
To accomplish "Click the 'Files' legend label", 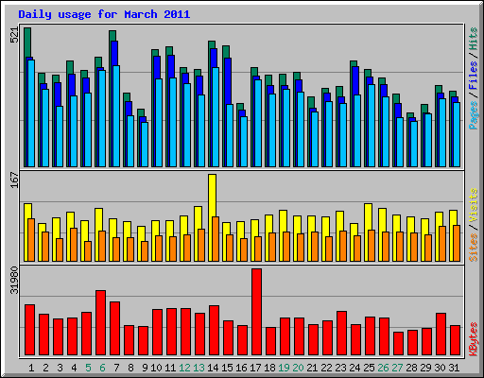I will click(x=474, y=76).
